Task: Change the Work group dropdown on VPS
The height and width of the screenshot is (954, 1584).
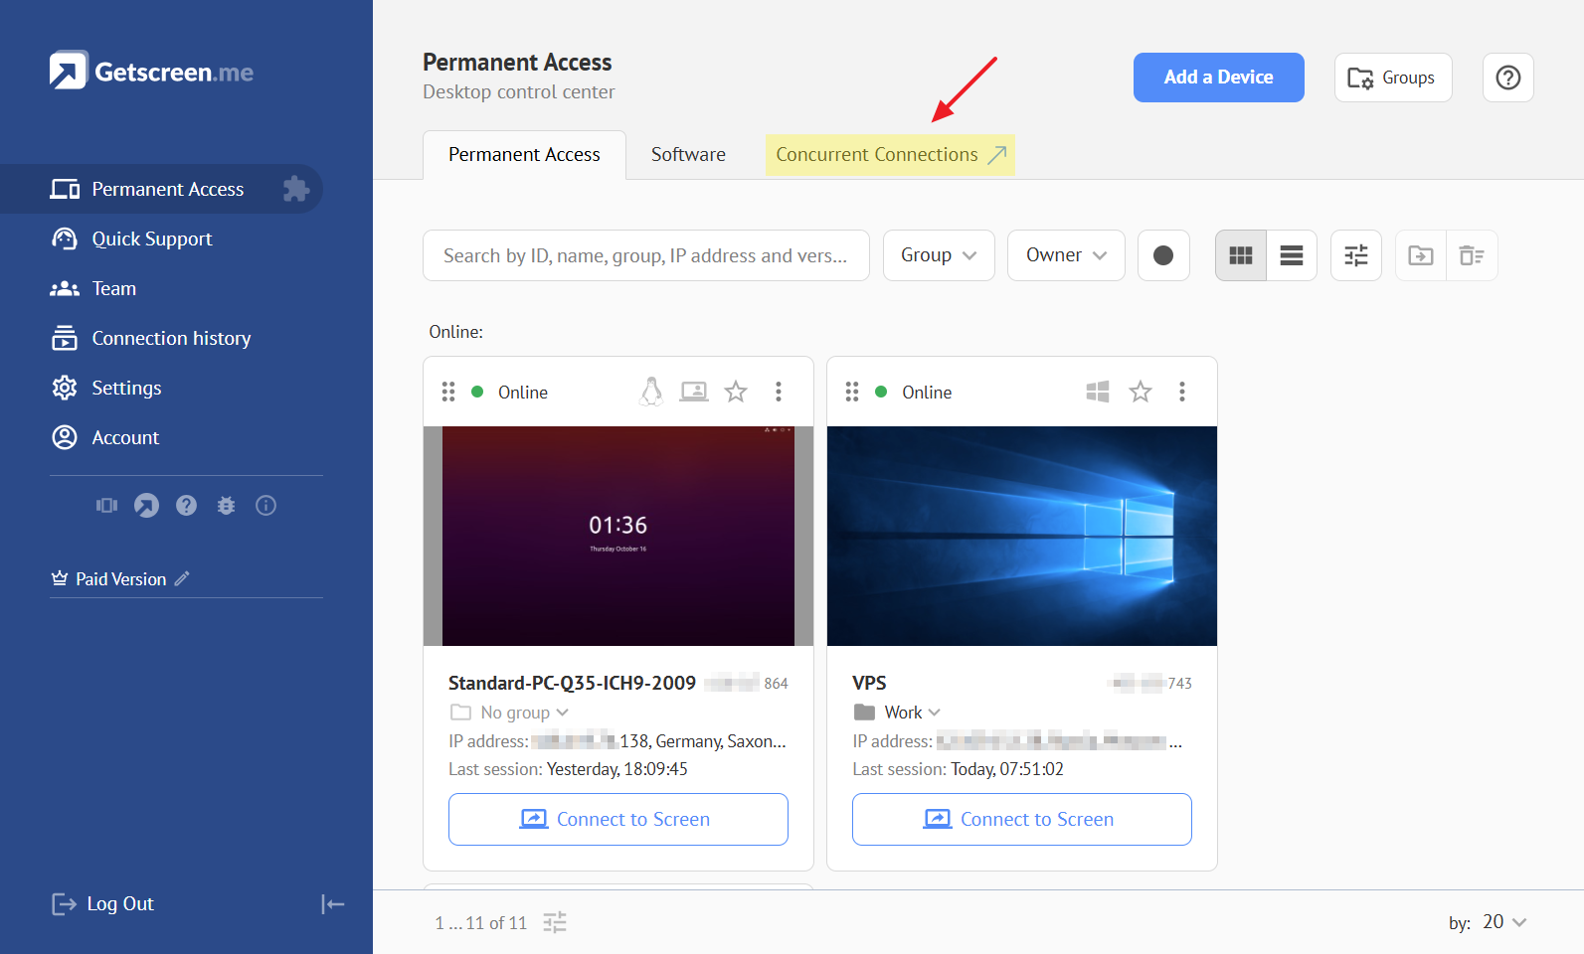Action: pos(911,713)
